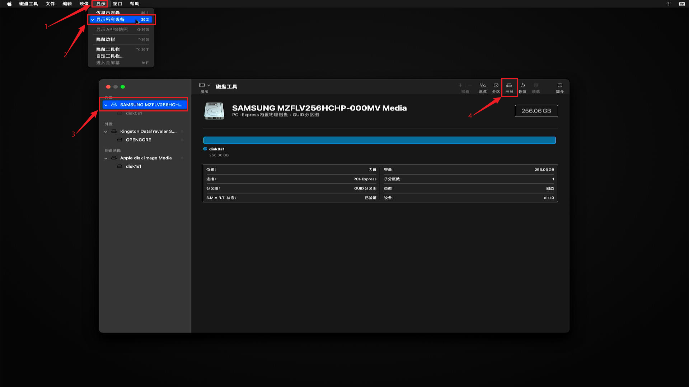Click the PCI-Express 内置物理磁盘 subtitle
Screen dimensions: 689x387
point(275,115)
